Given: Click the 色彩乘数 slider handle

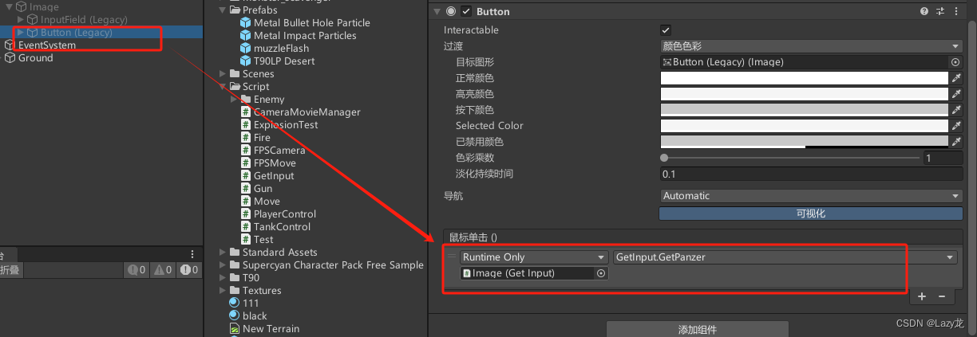Looking at the screenshot, I should click(664, 158).
